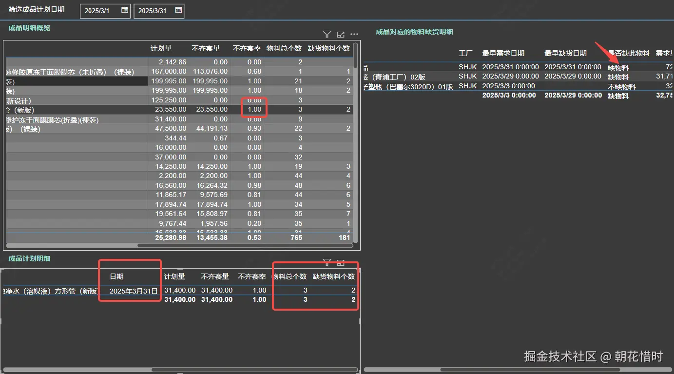674x374 pixels.
Task: Sort by 最早需求日期 column header
Action: pyautogui.click(x=503, y=53)
